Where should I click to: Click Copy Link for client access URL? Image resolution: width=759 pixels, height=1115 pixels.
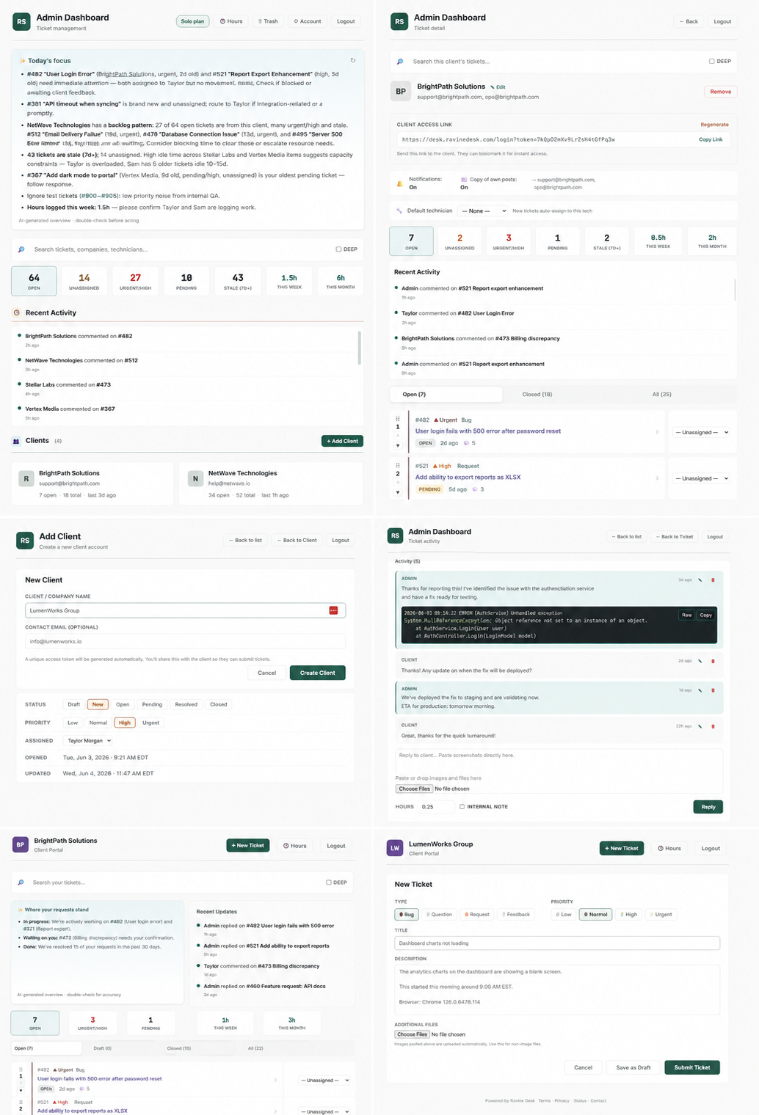pyautogui.click(x=711, y=139)
